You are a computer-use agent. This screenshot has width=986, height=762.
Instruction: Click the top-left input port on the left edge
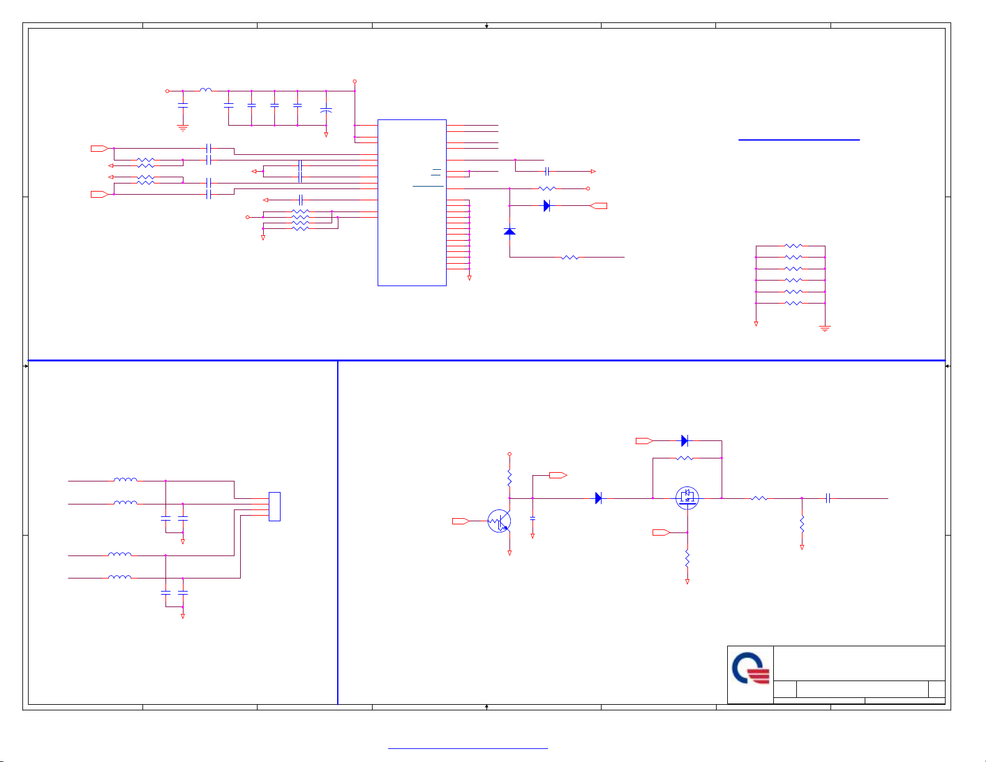coord(100,148)
